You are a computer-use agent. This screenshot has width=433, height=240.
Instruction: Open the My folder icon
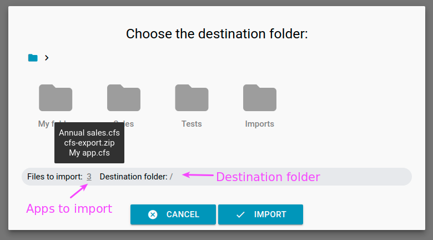(56, 98)
